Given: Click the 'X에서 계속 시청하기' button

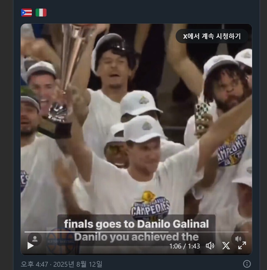Looking at the screenshot, I should tap(212, 36).
